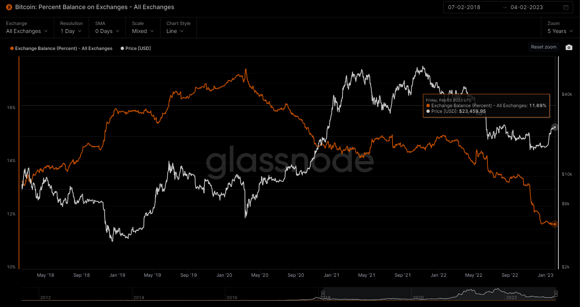
Task: Click the camera screenshot icon
Action: click(569, 47)
